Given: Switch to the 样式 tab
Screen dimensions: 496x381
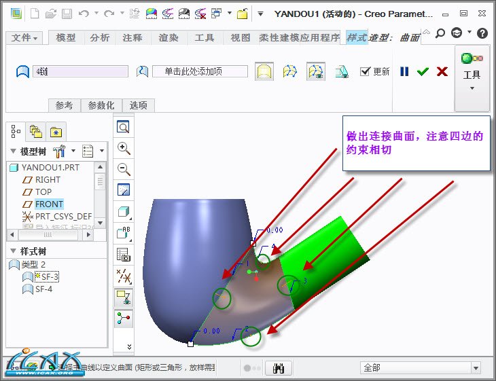Looking at the screenshot, I should click(357, 38).
